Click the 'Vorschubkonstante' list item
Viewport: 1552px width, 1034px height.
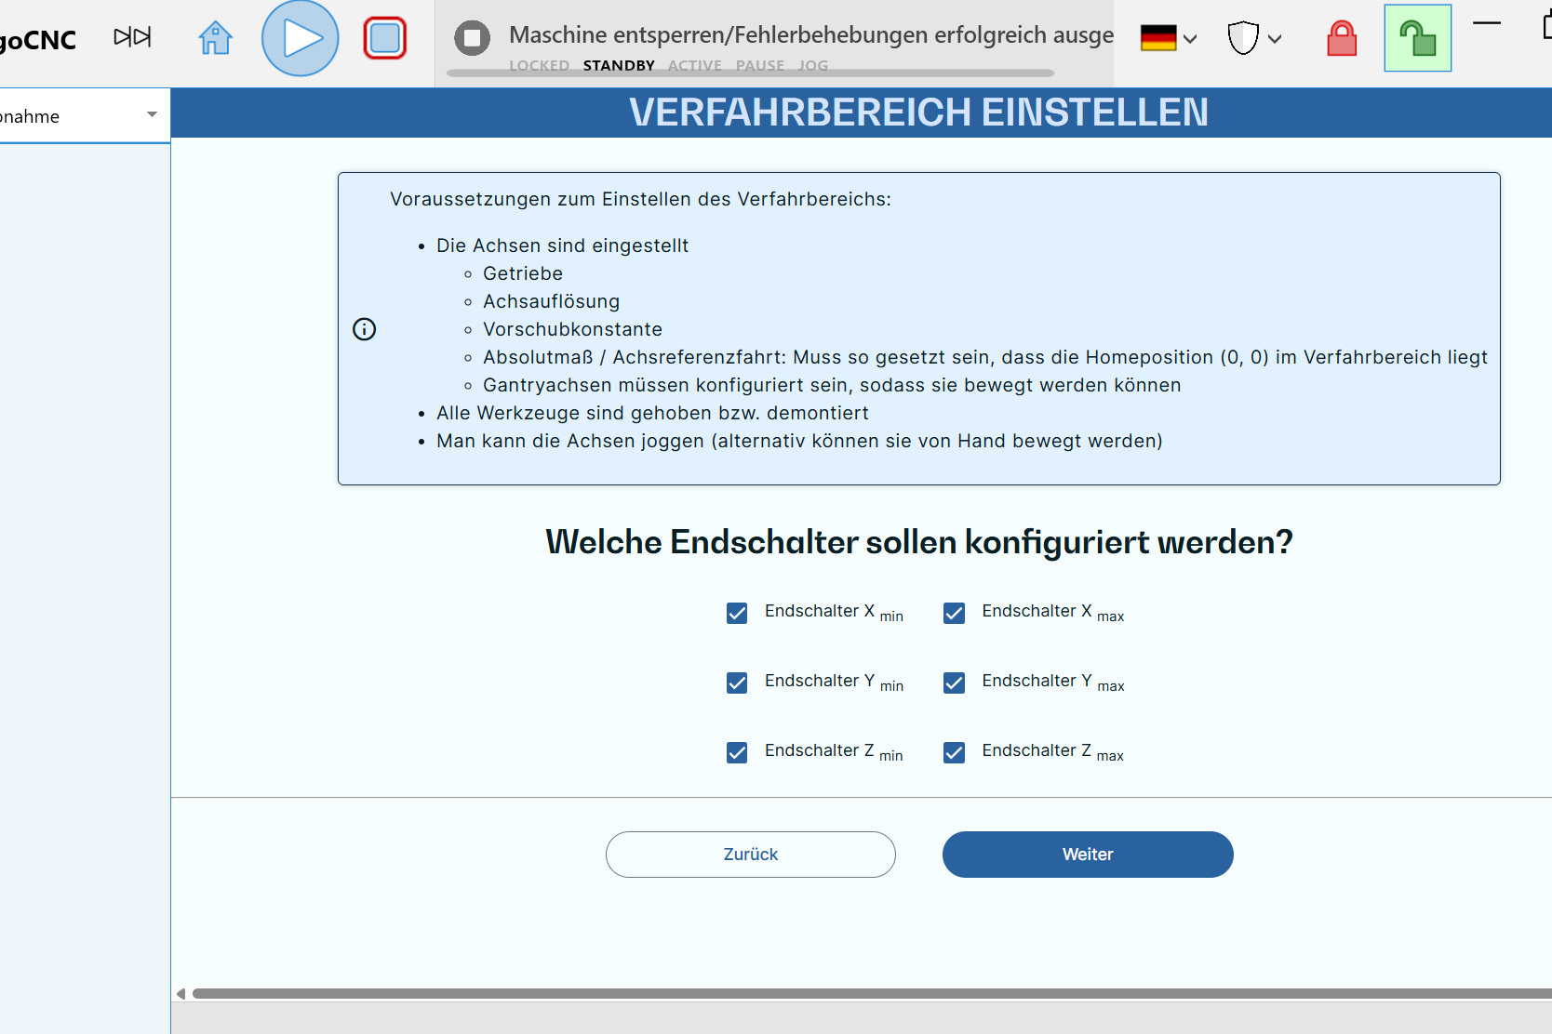tap(572, 329)
